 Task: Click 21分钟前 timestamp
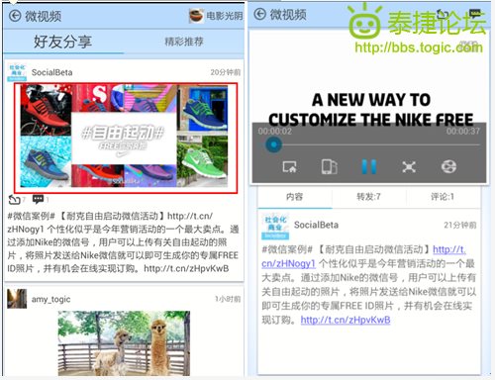pyautogui.click(x=459, y=225)
